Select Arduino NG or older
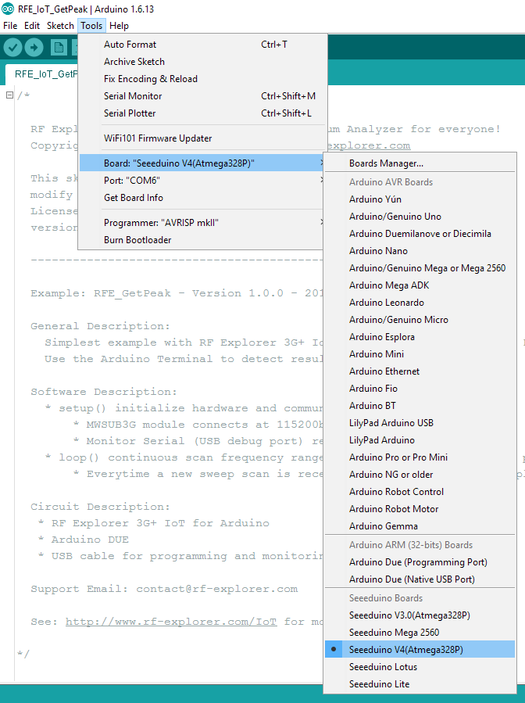This screenshot has height=703, width=525. coord(420,475)
